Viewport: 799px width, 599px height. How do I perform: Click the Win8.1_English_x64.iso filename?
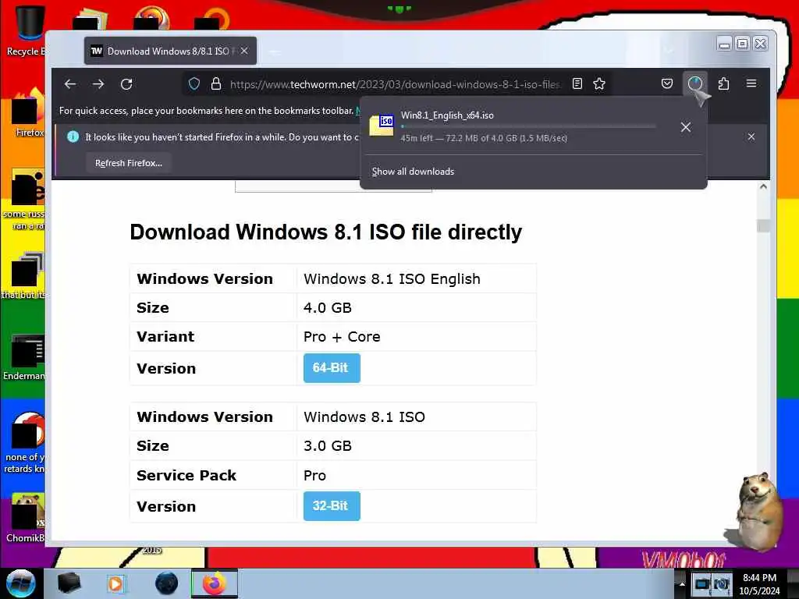coord(447,115)
